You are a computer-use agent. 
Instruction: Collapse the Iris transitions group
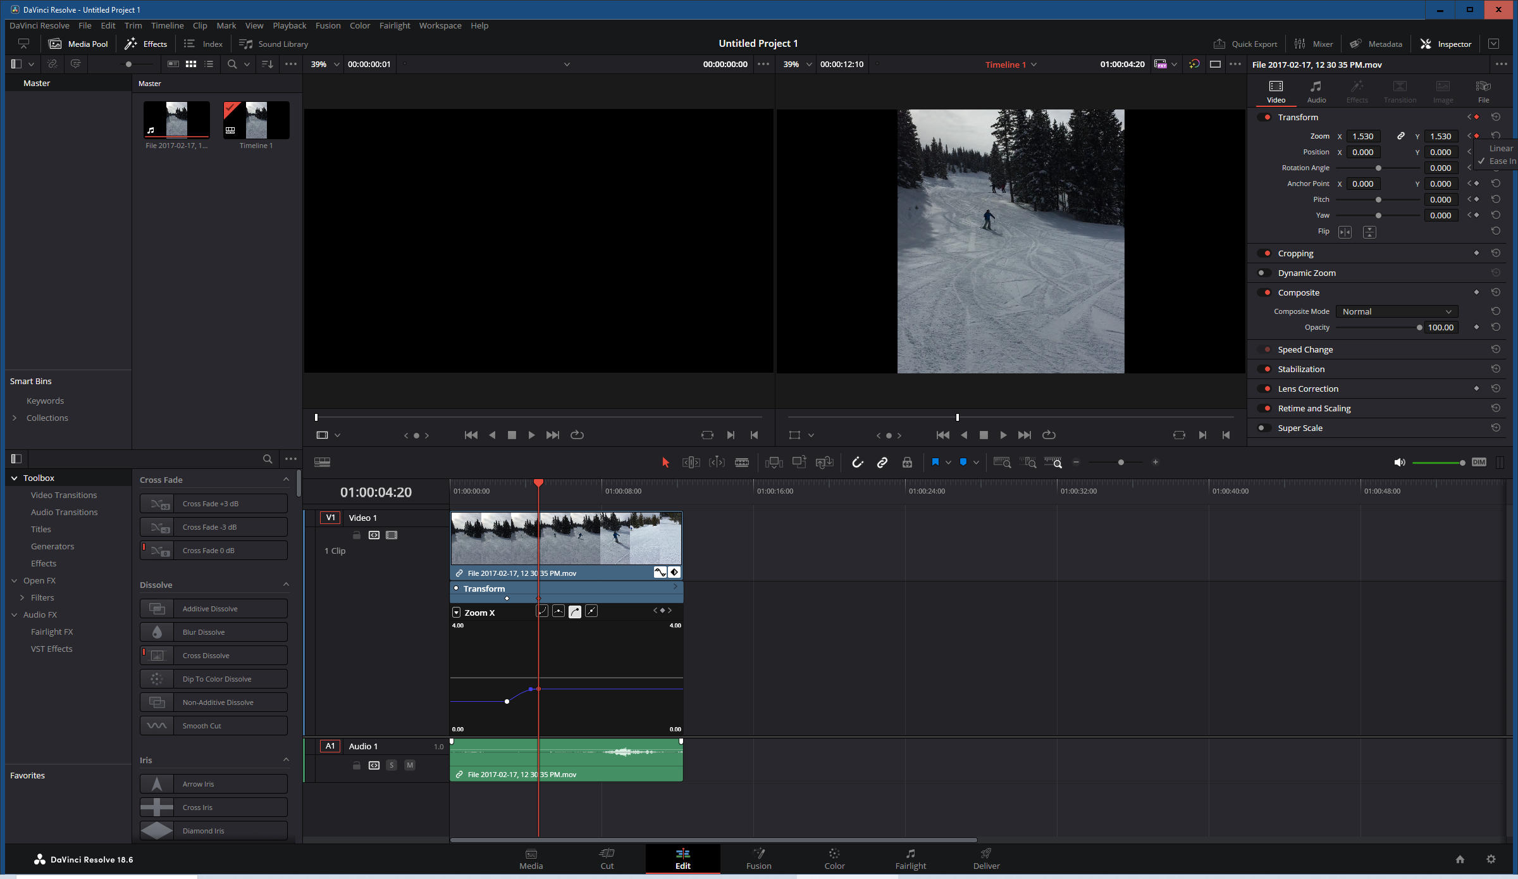pyautogui.click(x=286, y=759)
